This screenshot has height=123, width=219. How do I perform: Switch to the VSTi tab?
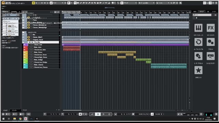[x=195, y=12]
